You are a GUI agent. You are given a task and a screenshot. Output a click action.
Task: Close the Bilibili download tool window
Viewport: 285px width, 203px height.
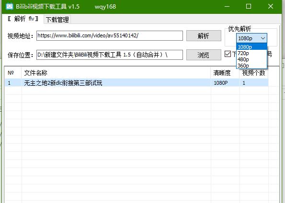pyautogui.click(x=271, y=6)
